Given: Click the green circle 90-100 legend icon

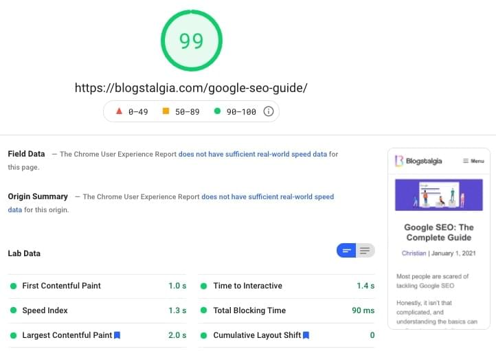Looking at the screenshot, I should pos(218,111).
